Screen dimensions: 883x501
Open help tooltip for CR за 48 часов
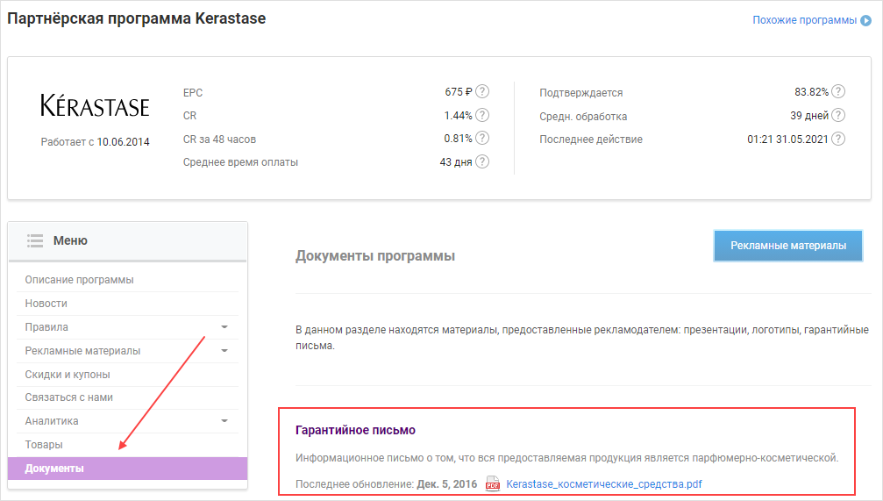482,139
